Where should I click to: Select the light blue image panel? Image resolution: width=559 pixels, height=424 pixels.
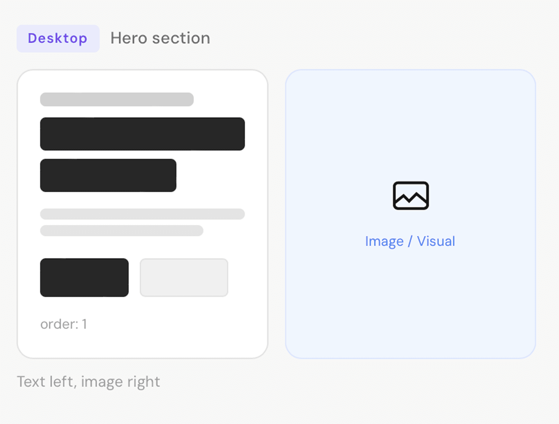point(411,214)
